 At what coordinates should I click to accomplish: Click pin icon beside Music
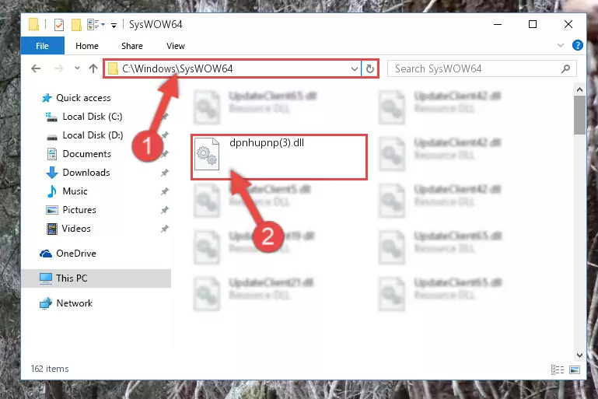point(165,191)
